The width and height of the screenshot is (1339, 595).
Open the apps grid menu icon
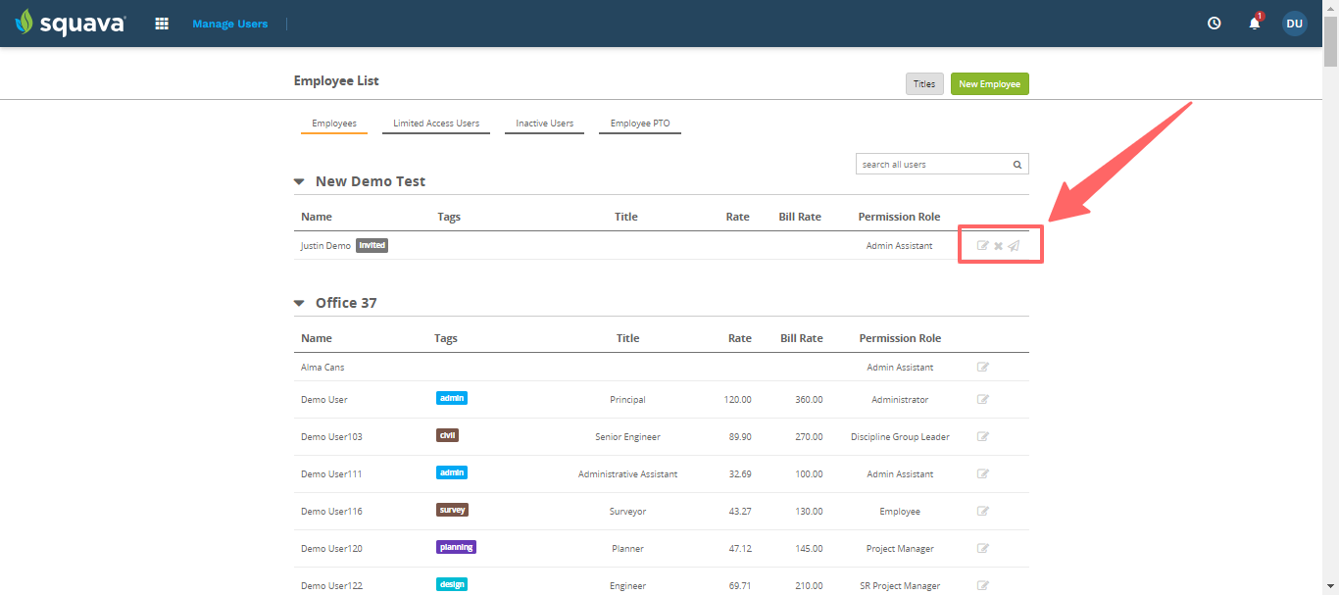[162, 24]
